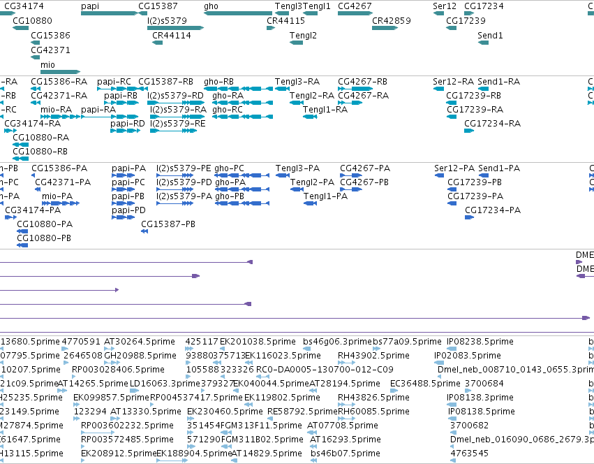
Task: Open the CG10880-RB transcript label
Action: pyautogui.click(x=40, y=152)
